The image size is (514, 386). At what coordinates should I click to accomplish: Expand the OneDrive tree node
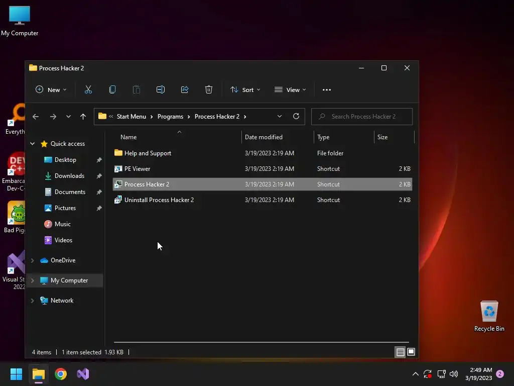pos(33,260)
